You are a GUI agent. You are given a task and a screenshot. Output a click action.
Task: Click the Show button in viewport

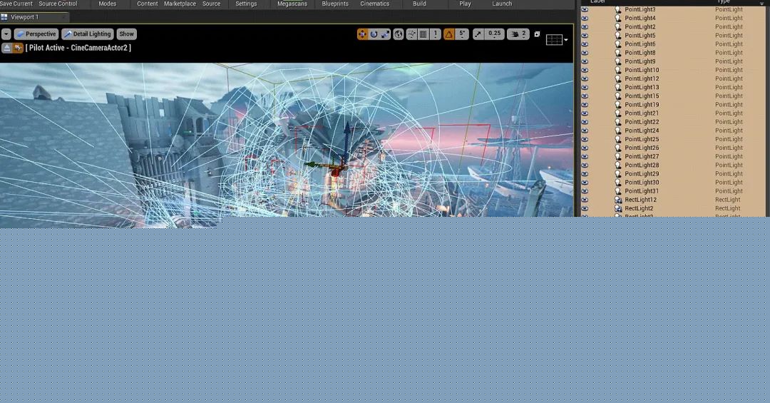[126, 34]
